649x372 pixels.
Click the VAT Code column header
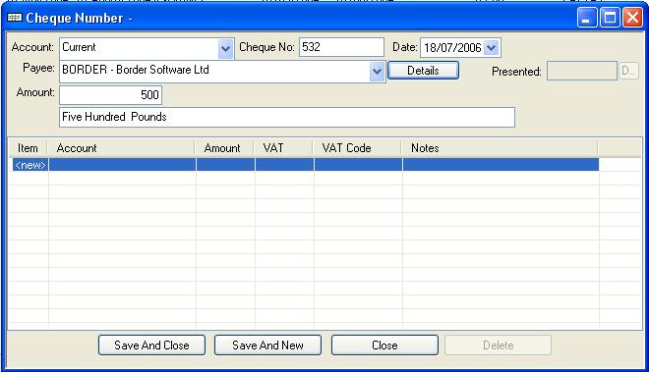coord(357,148)
